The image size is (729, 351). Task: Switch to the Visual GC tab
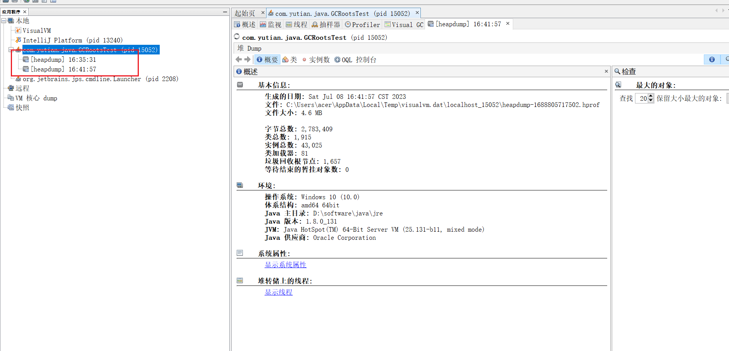[404, 25]
